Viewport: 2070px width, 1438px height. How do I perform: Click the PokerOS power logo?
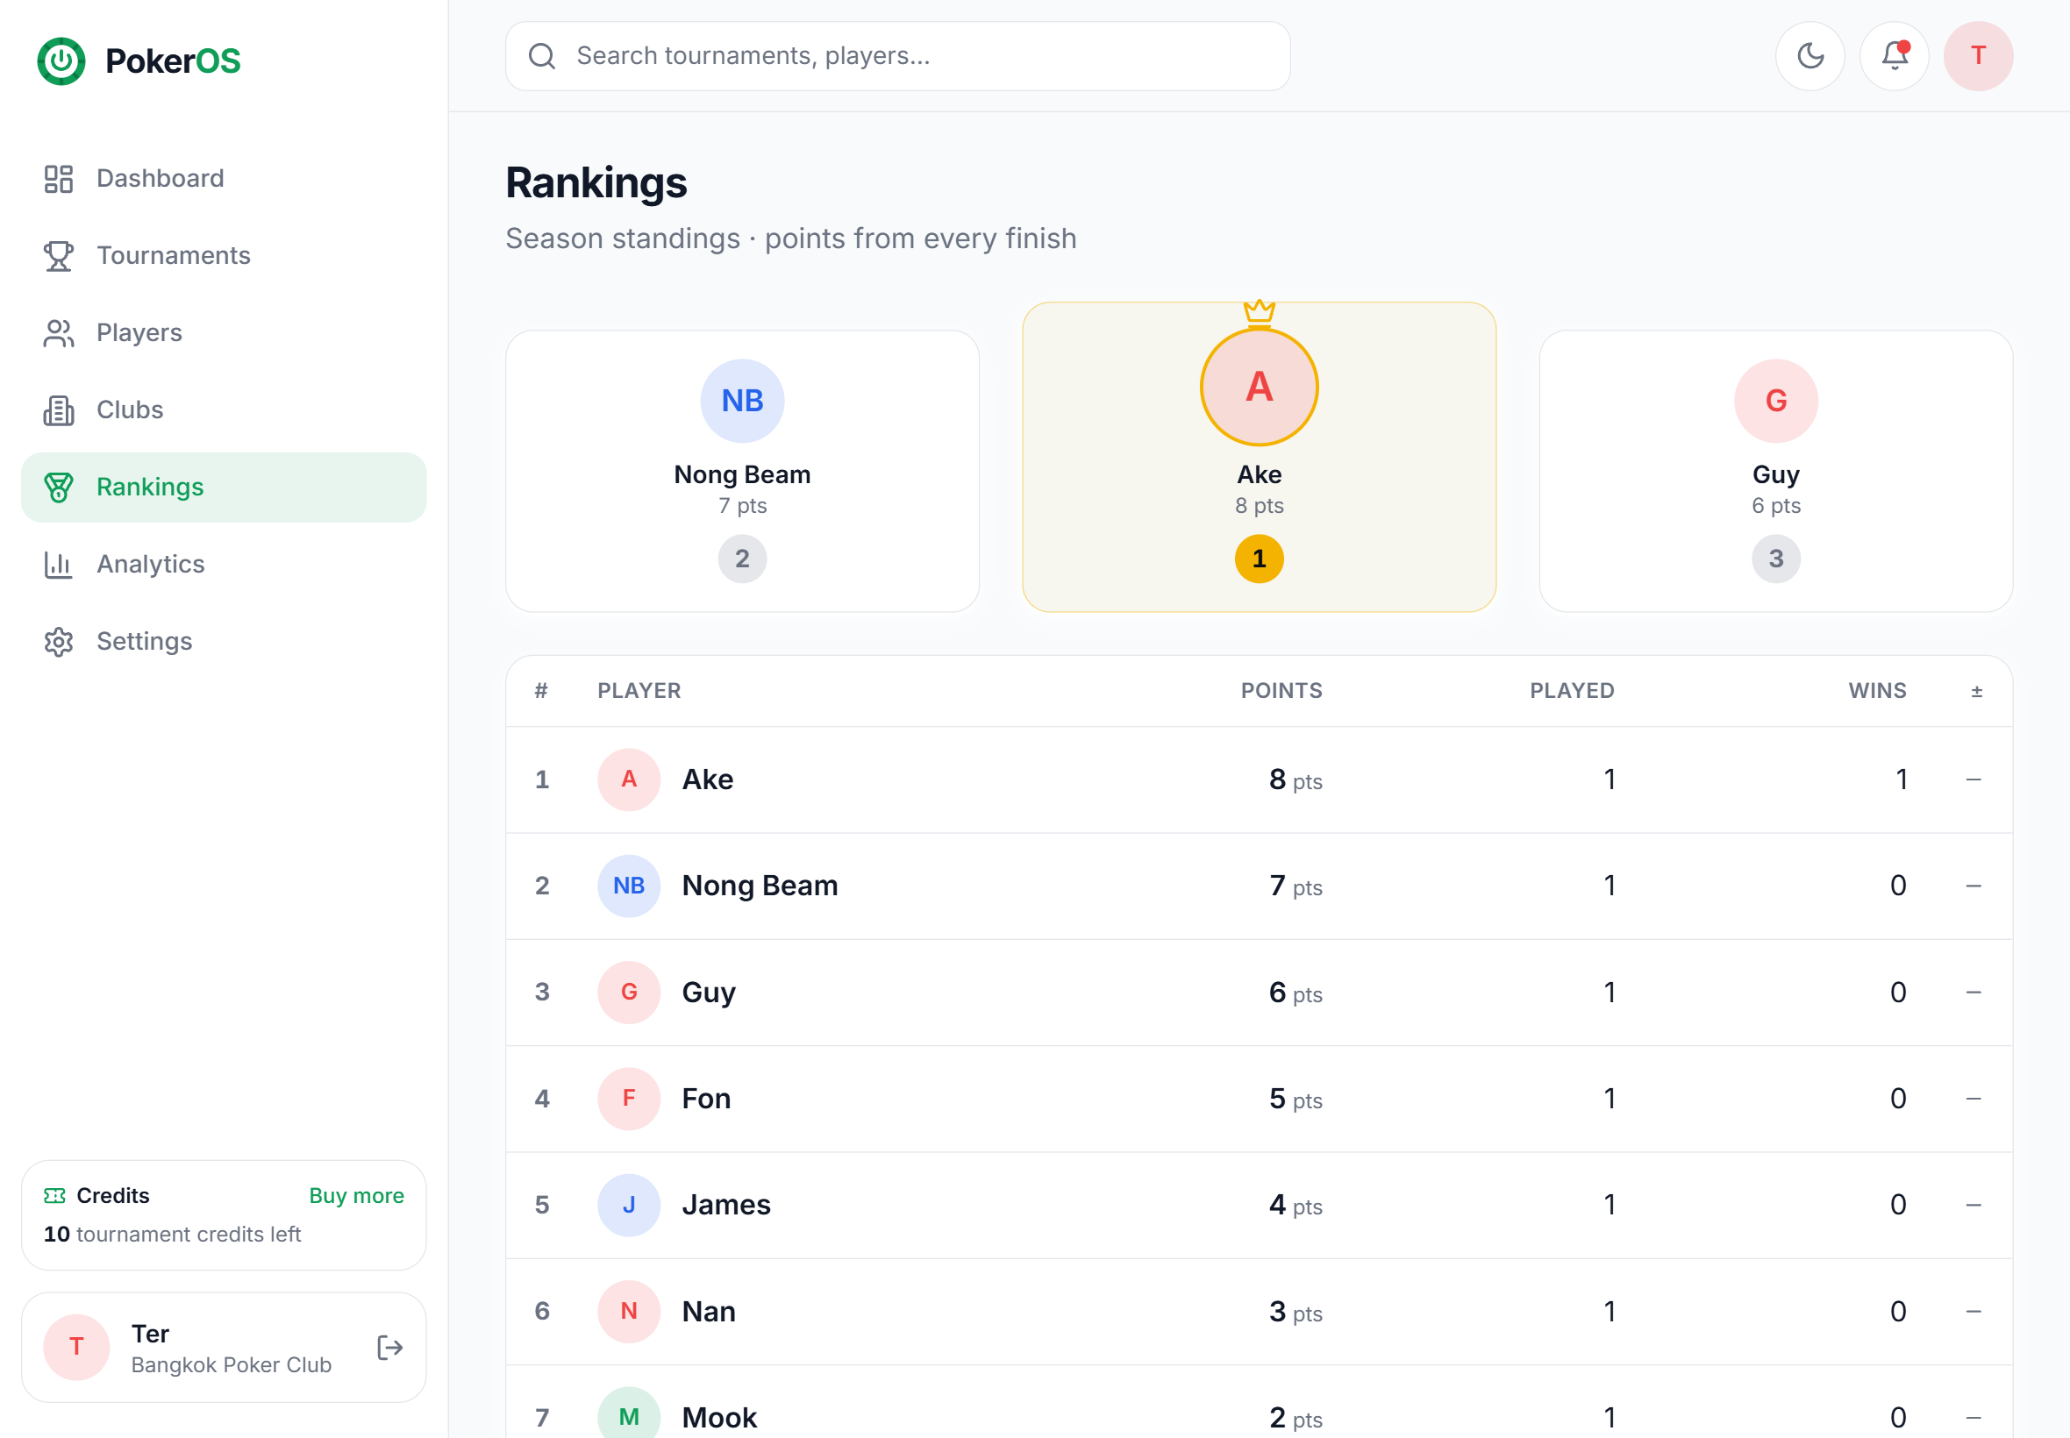pyautogui.click(x=61, y=61)
